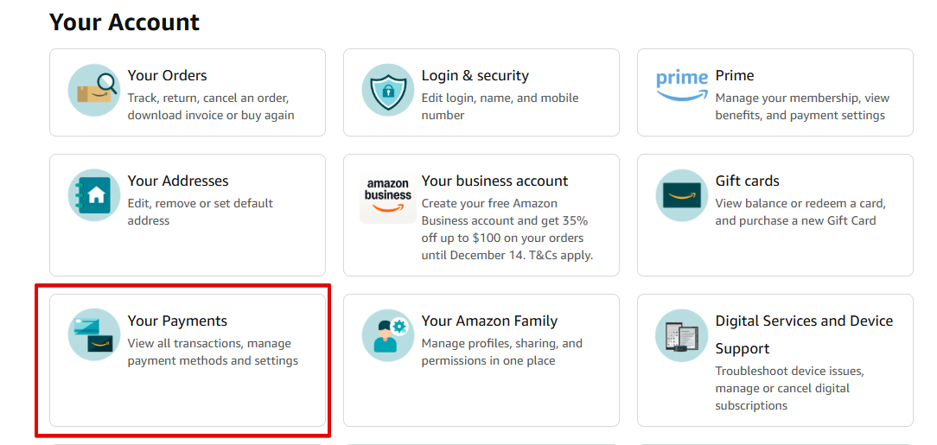The height and width of the screenshot is (445, 937).
Task: Click the Your Amazon Family person icon
Action: tap(388, 335)
